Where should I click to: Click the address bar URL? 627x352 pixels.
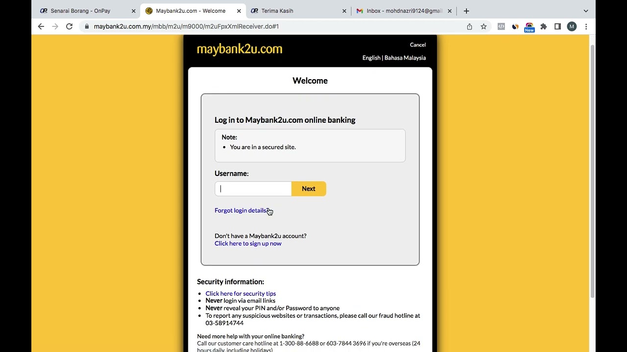(x=186, y=26)
